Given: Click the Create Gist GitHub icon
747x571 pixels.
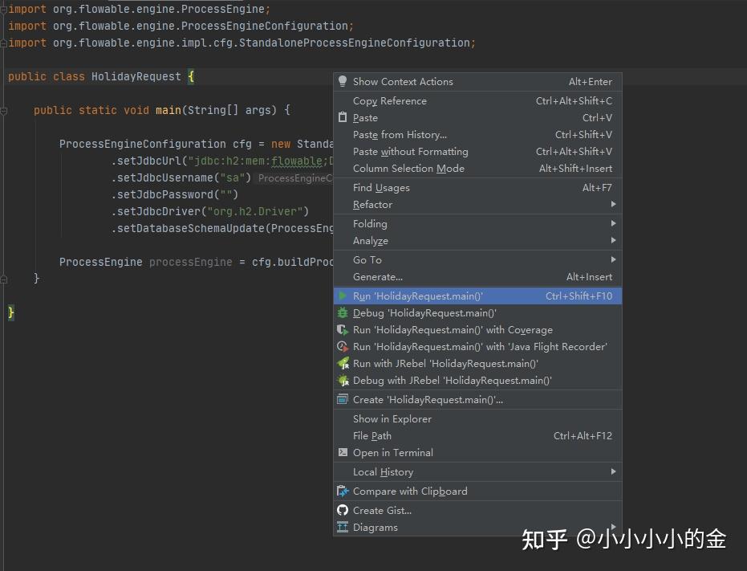Looking at the screenshot, I should [x=343, y=510].
